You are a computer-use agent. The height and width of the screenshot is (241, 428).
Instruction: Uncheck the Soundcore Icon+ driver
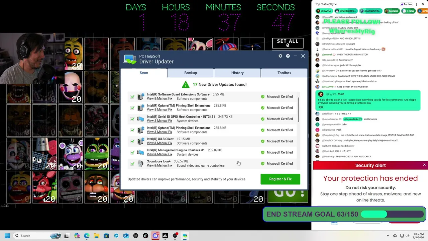click(132, 164)
